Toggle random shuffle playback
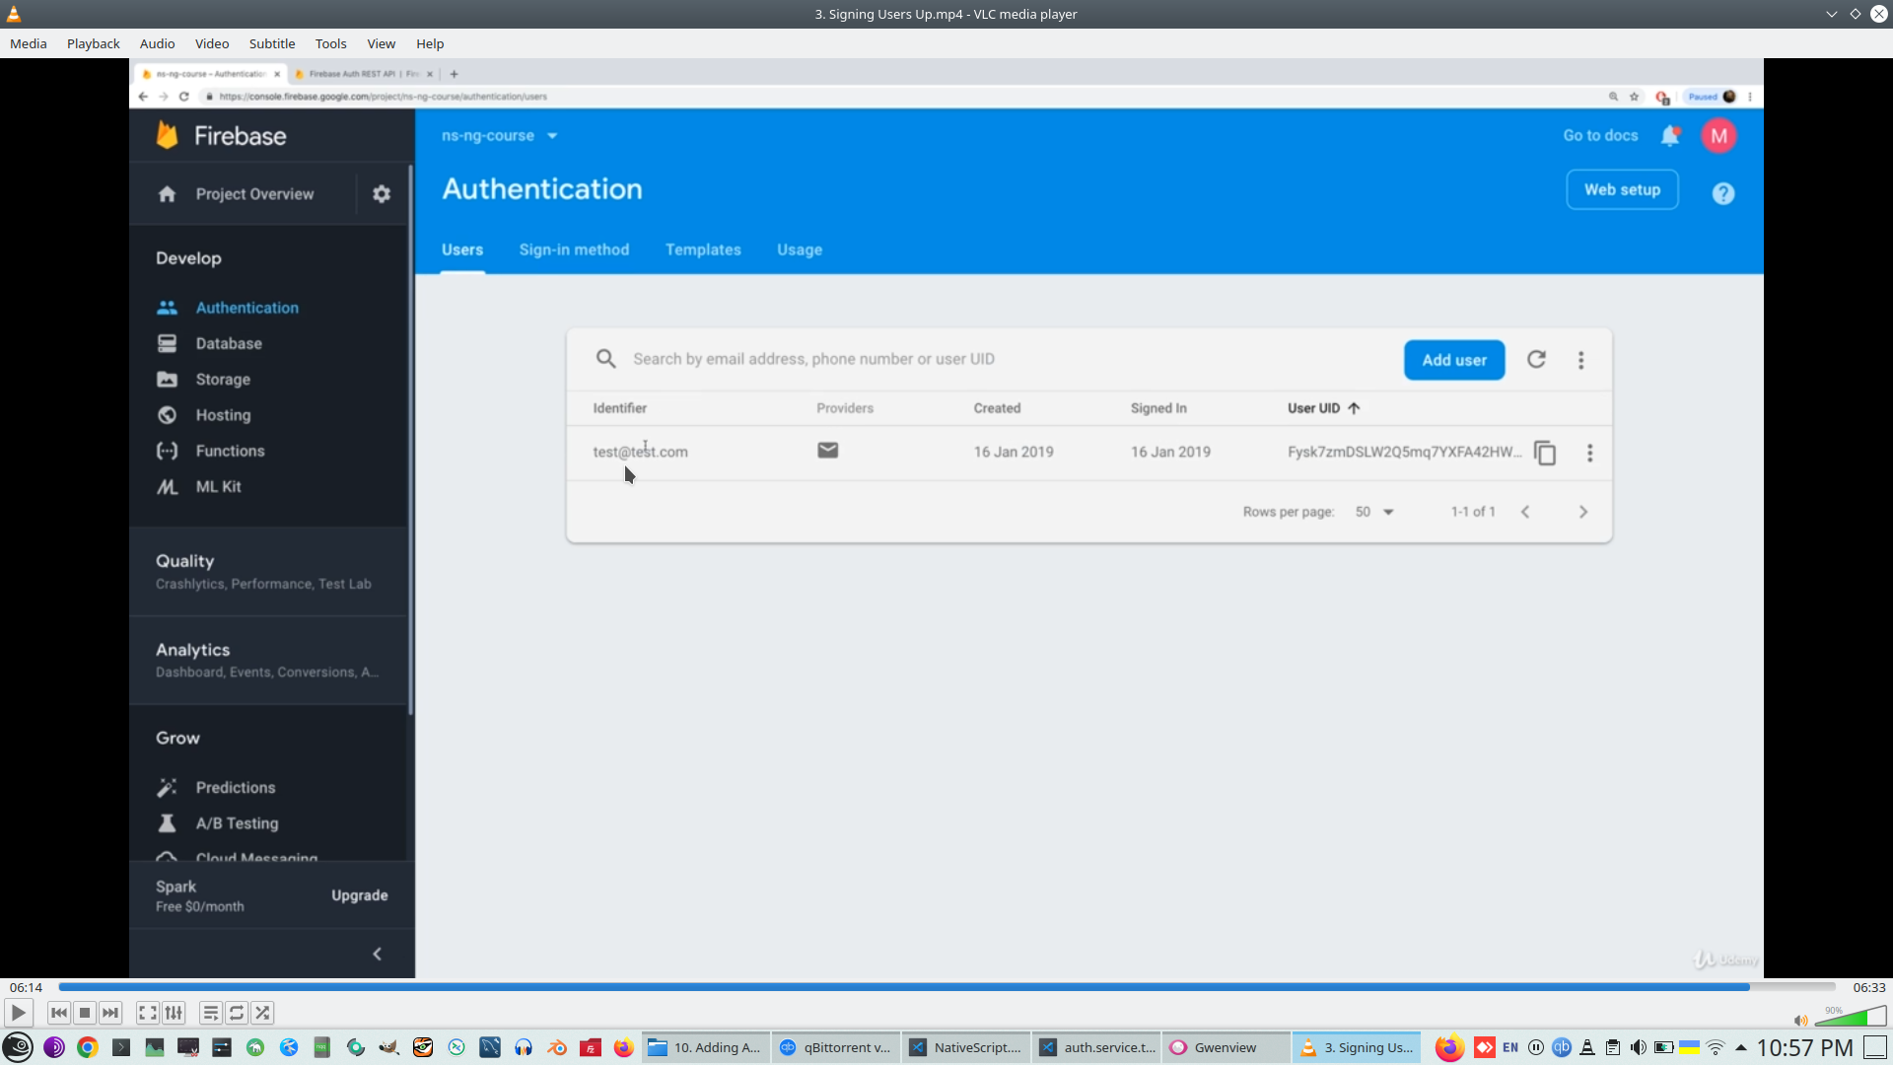Screen dimensions: 1893x1065 [262, 1013]
